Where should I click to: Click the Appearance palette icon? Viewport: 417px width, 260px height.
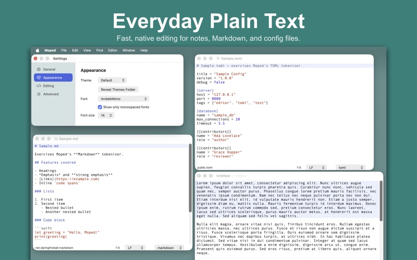pyautogui.click(x=39, y=77)
